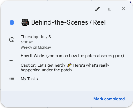133x108 pixels.
Task: Click the word Reel in the title
Action: point(99,22)
